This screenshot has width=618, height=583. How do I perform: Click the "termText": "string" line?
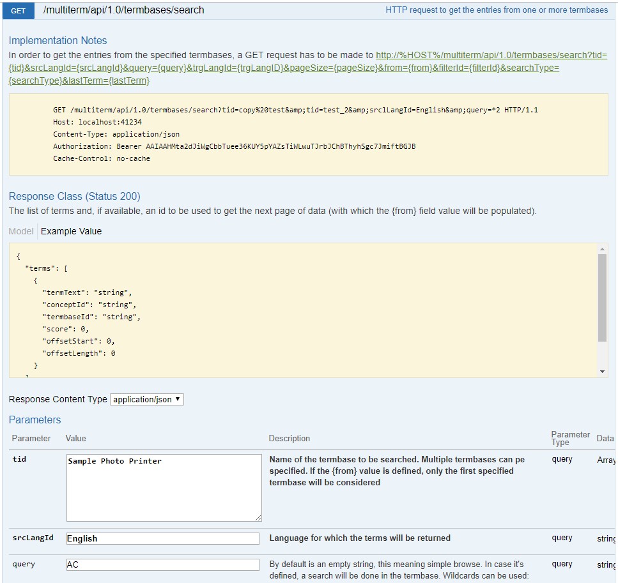tap(87, 292)
